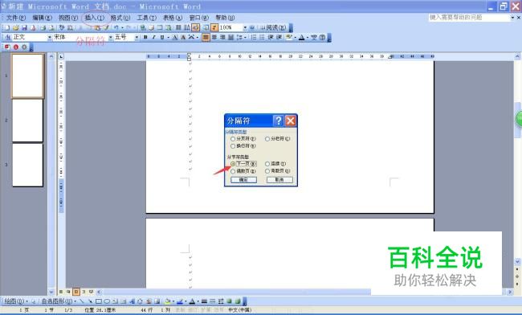Open the line spacing dropdown arrow
The width and height of the screenshot is (522, 315).
pos(246,37)
